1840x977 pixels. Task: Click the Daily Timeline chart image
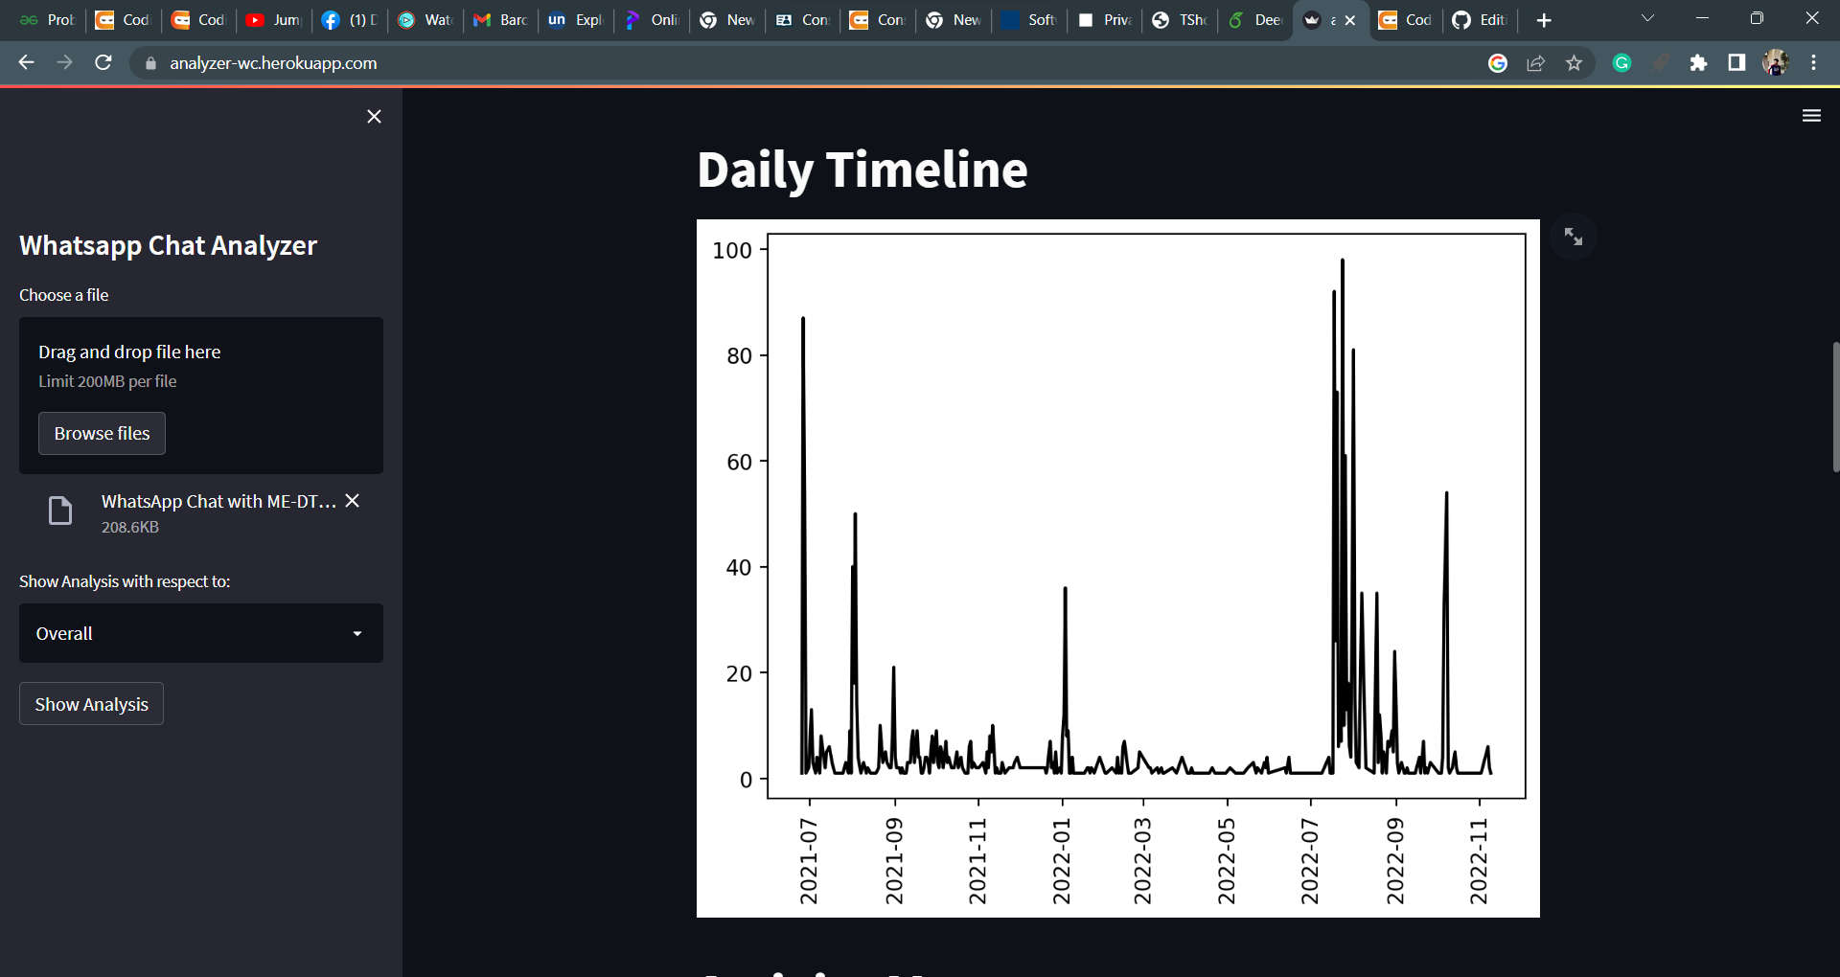click(x=1117, y=568)
